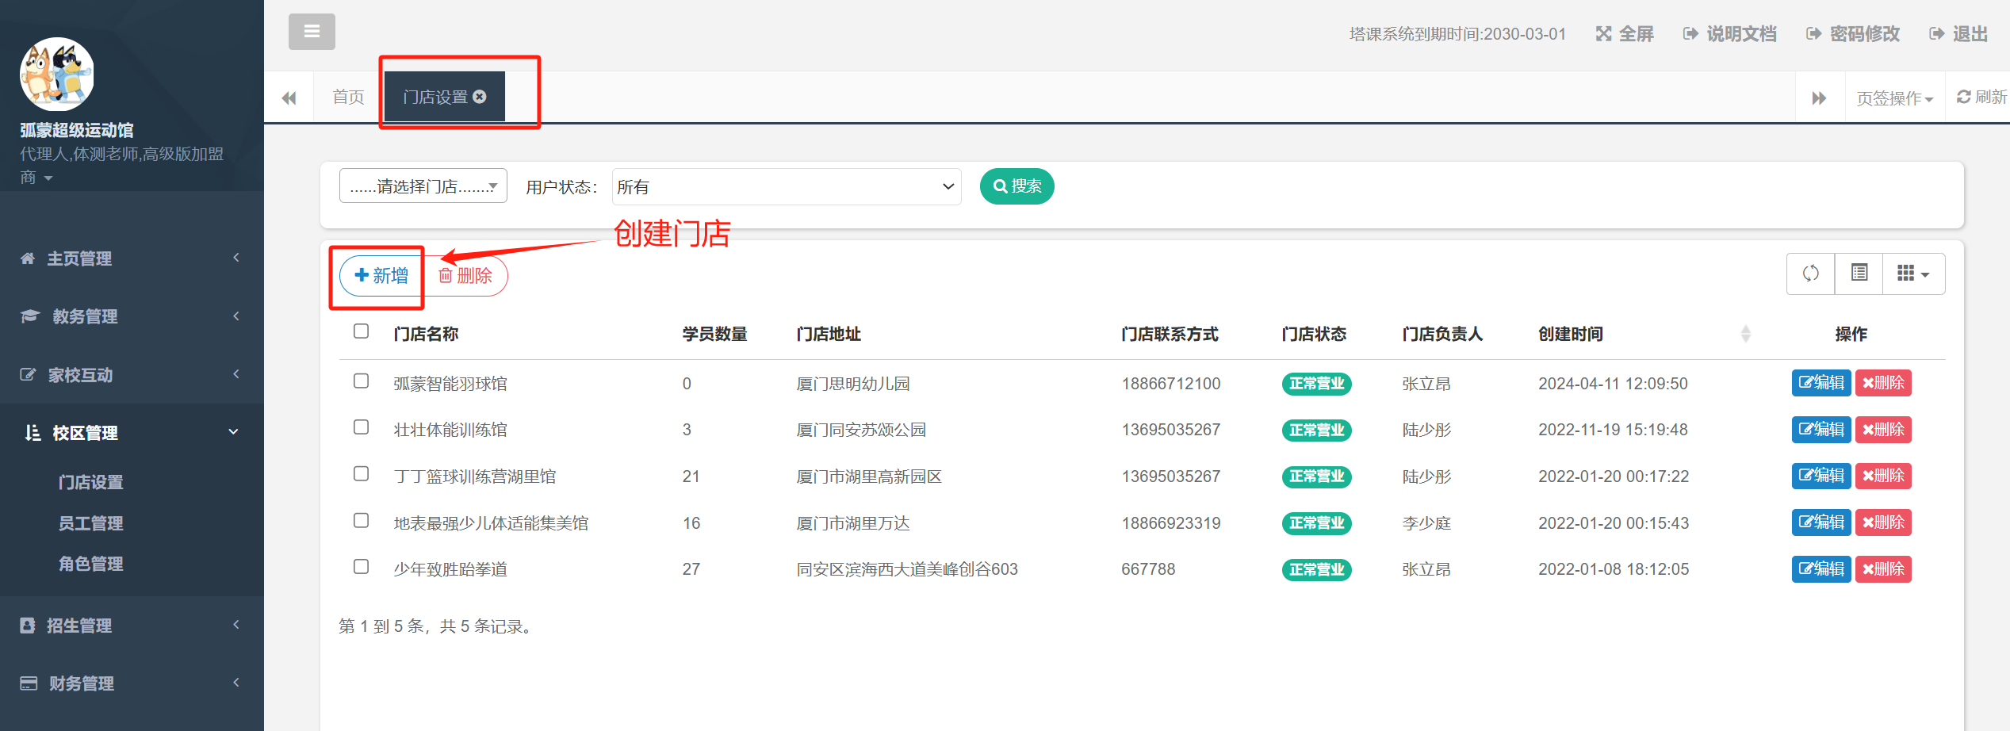This screenshot has width=2010, height=731.
Task: Open 页签操作 tab actions menu
Action: pos(1894,98)
